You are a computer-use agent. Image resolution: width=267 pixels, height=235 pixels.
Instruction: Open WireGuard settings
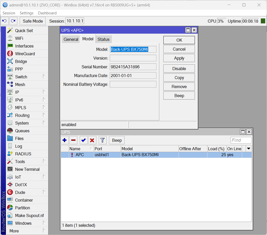click(x=27, y=54)
